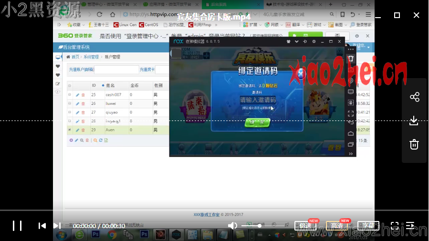This screenshot has height=241, width=429.
Task: Click the Nox fullscreen sidebar icon
Action: [x=351, y=113]
